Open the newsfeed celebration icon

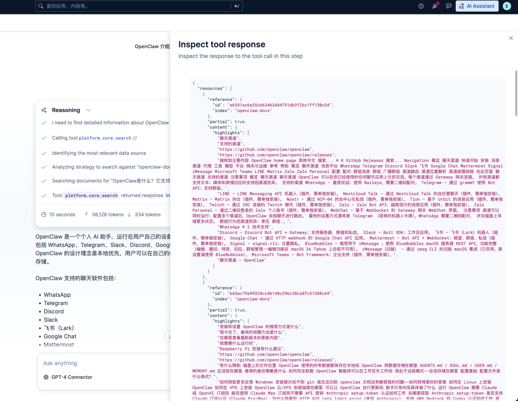pyautogui.click(x=435, y=6)
